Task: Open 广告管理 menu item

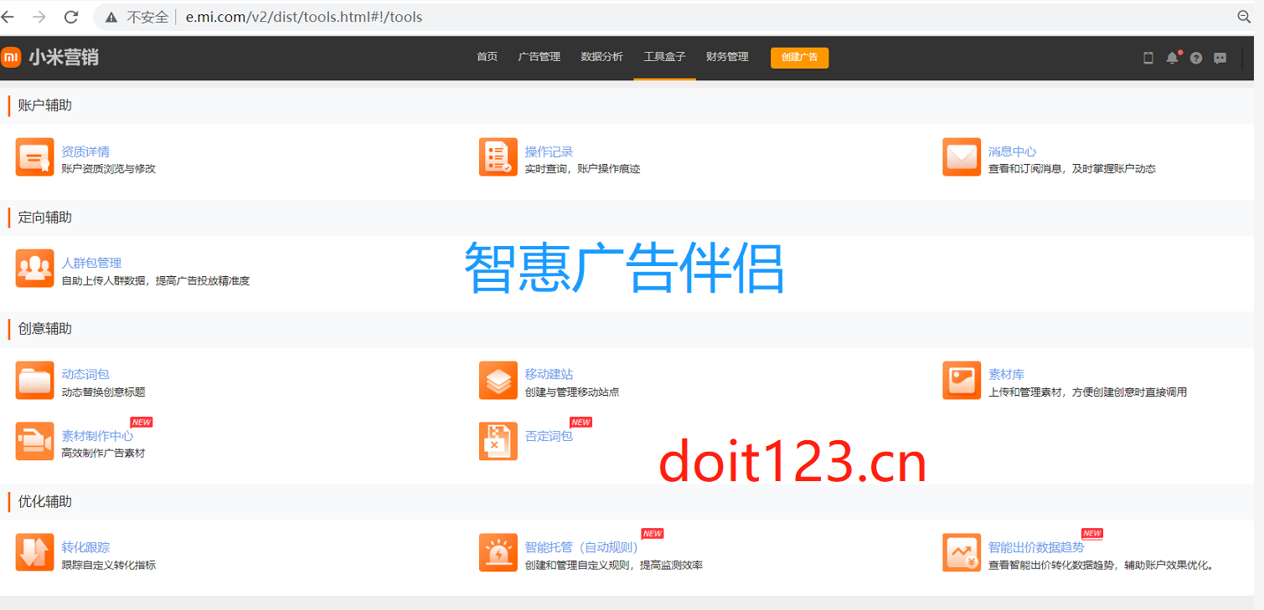Action: [x=539, y=57]
